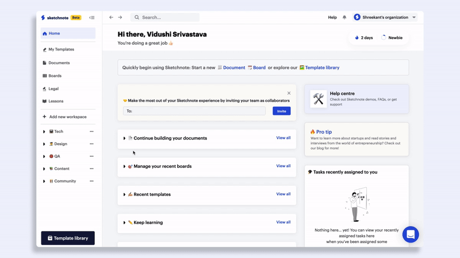The image size is (460, 258).
Task: View all recent templates
Action: pyautogui.click(x=283, y=194)
